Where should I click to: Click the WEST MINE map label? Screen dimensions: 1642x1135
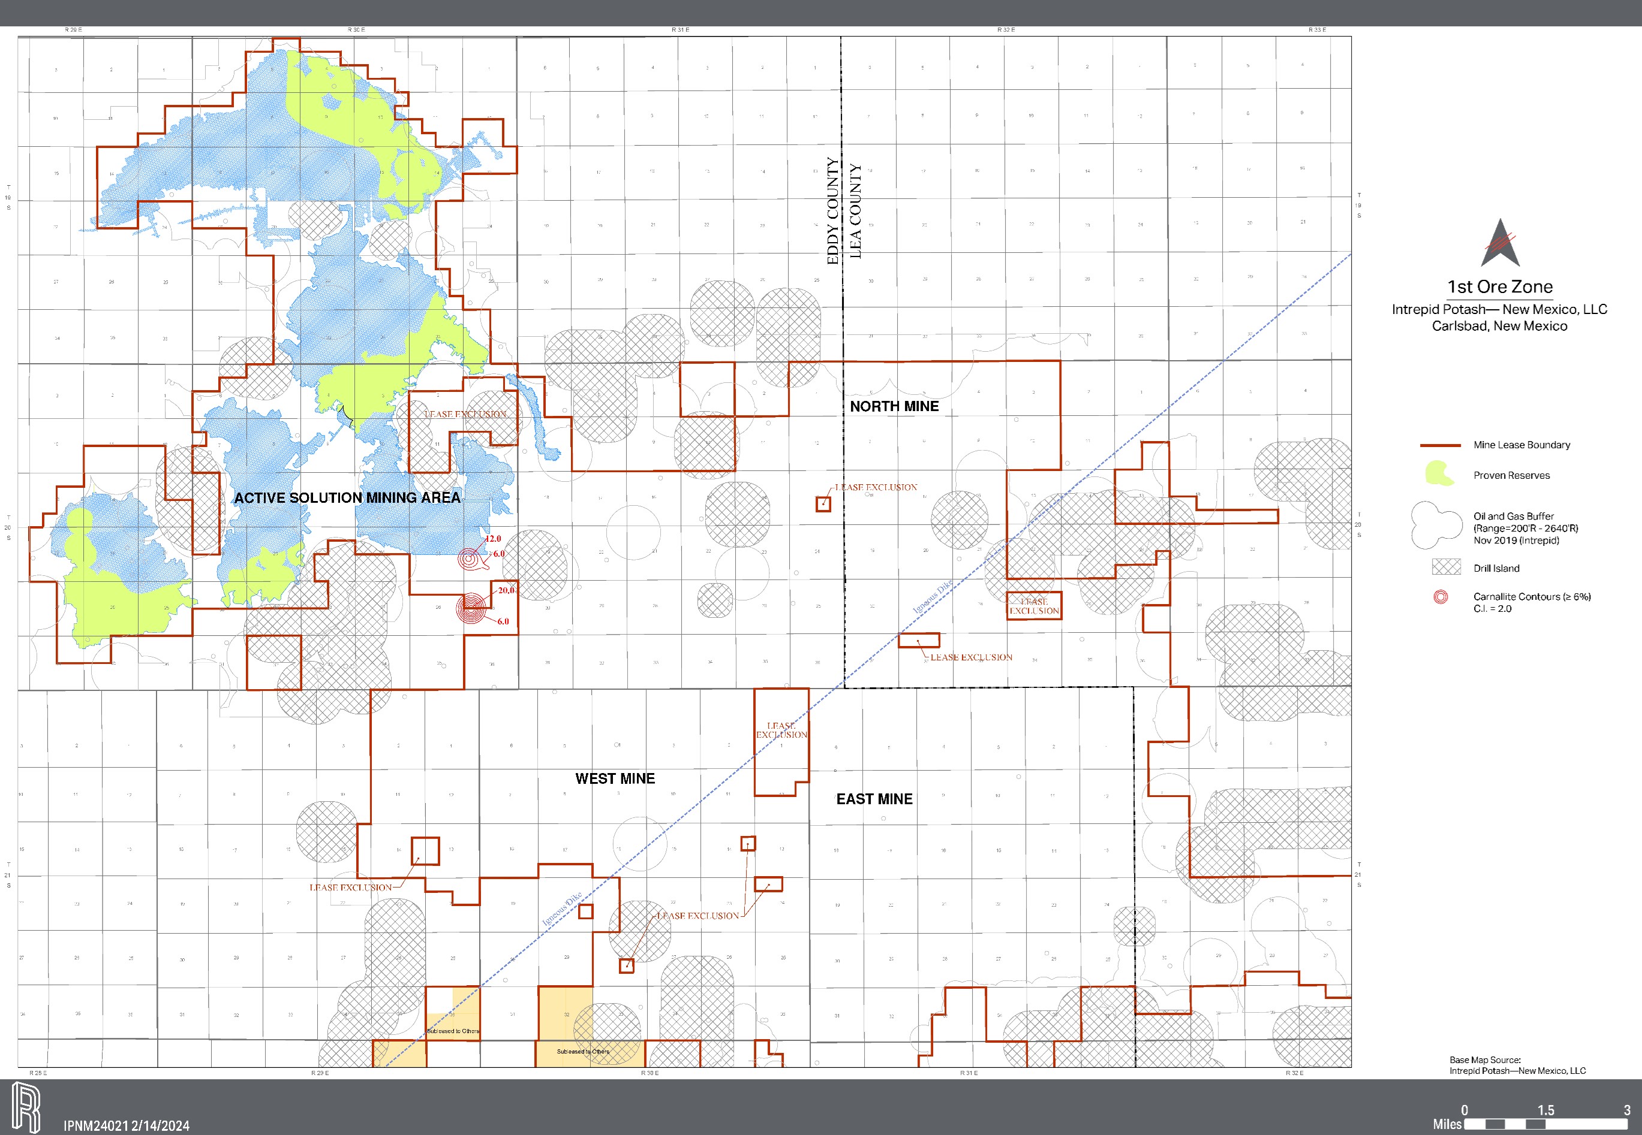pos(615,778)
